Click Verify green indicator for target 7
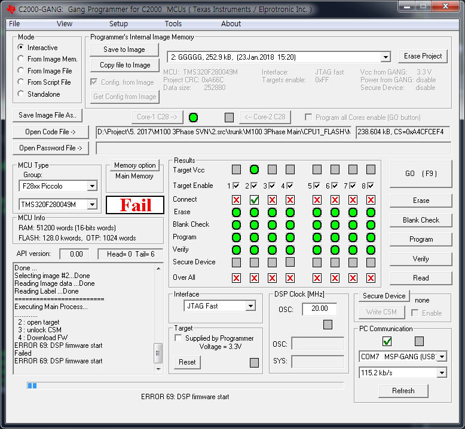This screenshot has width=465, height=429. (x=353, y=250)
